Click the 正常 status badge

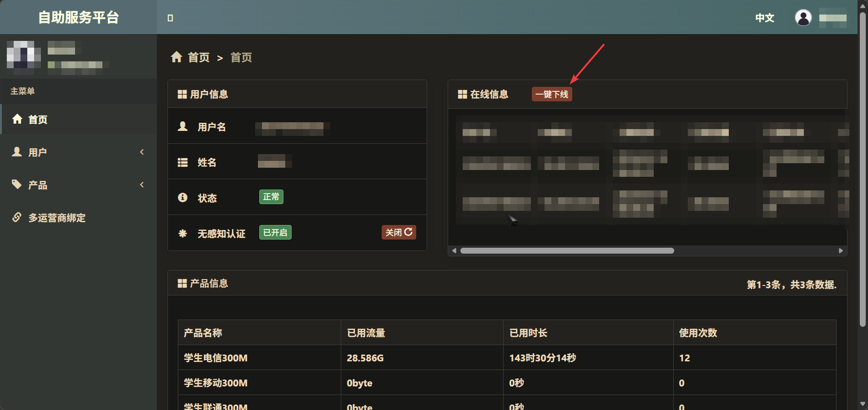coord(271,197)
